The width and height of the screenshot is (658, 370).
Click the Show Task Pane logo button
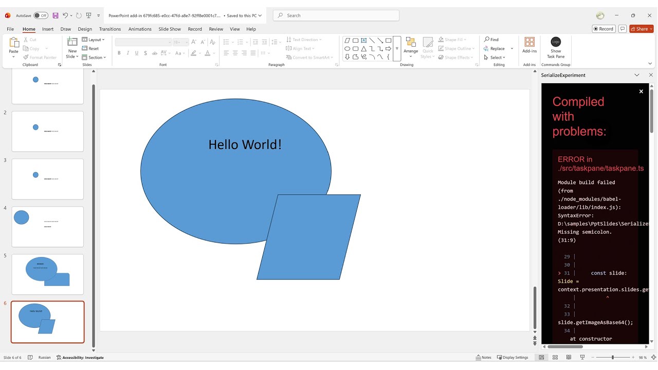point(556,47)
